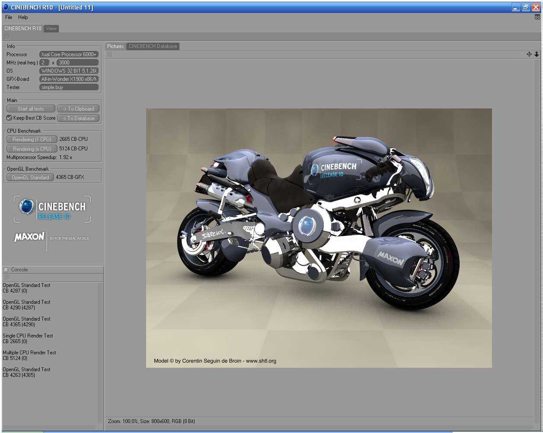Click the OS field
This screenshot has width=543, height=433.
tap(69, 71)
